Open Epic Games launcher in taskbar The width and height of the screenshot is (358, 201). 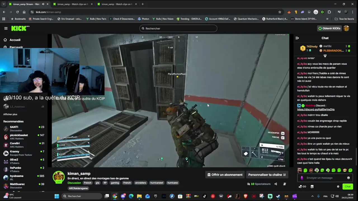[x=156, y=196]
